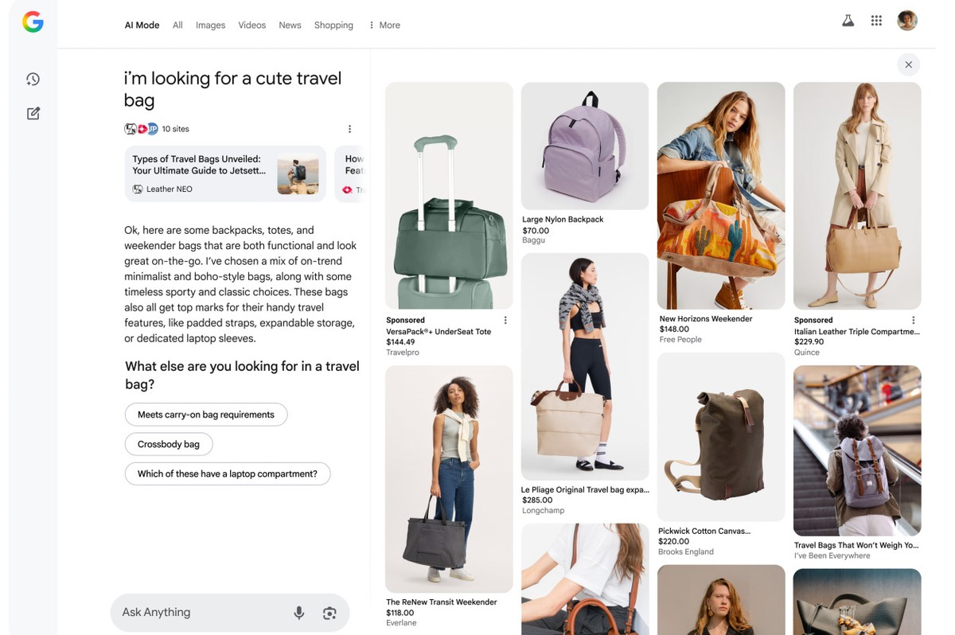955x635 pixels.
Task: Click the account profile avatar
Action: pos(906,21)
